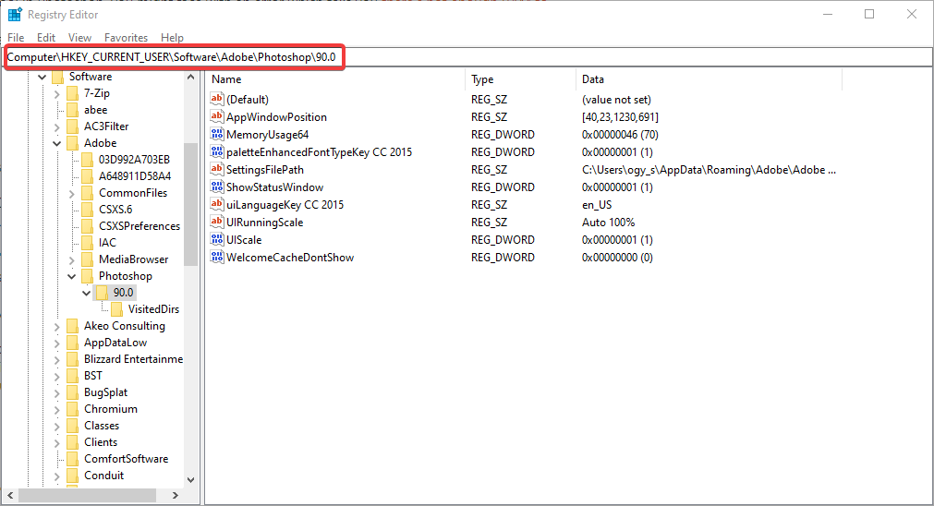
Task: Select the Classes key
Action: click(x=102, y=426)
